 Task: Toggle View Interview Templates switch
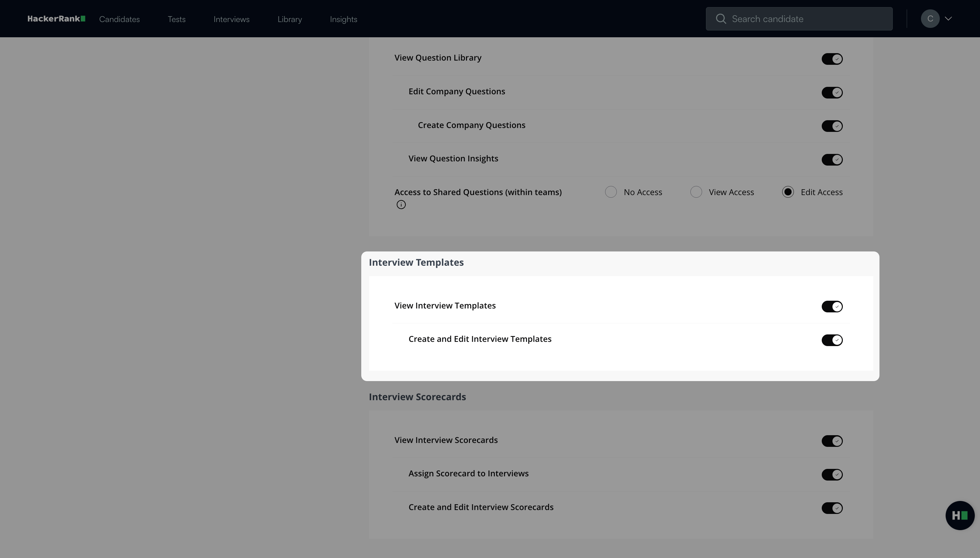(831, 307)
